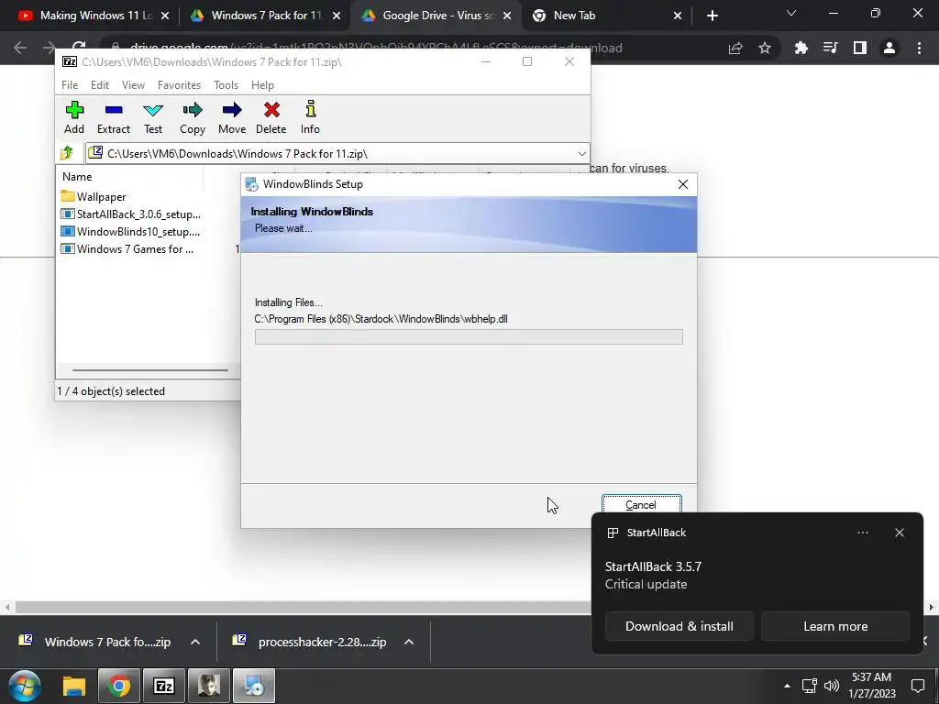This screenshot has height=704, width=939.
Task: Open the taskbar clock and date
Action: click(x=872, y=686)
